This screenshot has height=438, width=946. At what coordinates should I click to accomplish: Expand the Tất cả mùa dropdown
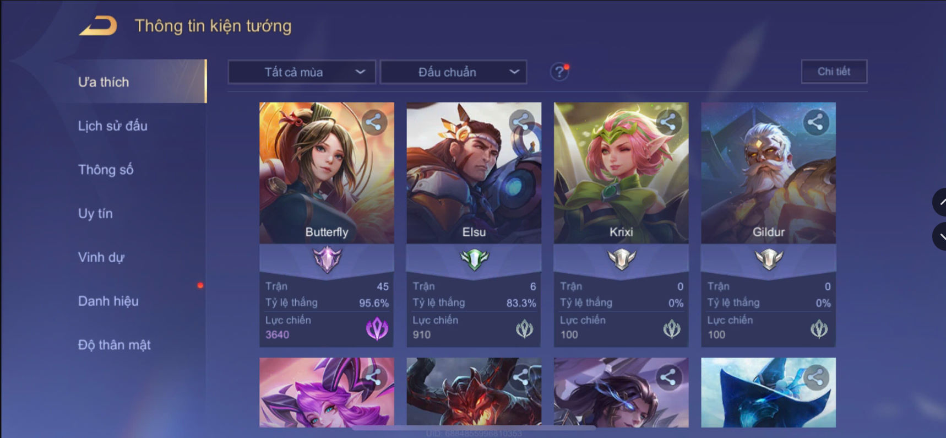click(302, 72)
